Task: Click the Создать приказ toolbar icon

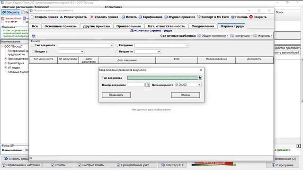Action: point(32,17)
